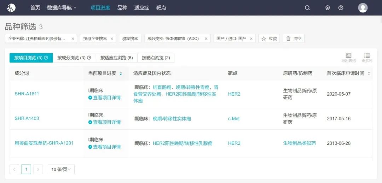
Task: Click the c-Met target link
Action: point(234,119)
